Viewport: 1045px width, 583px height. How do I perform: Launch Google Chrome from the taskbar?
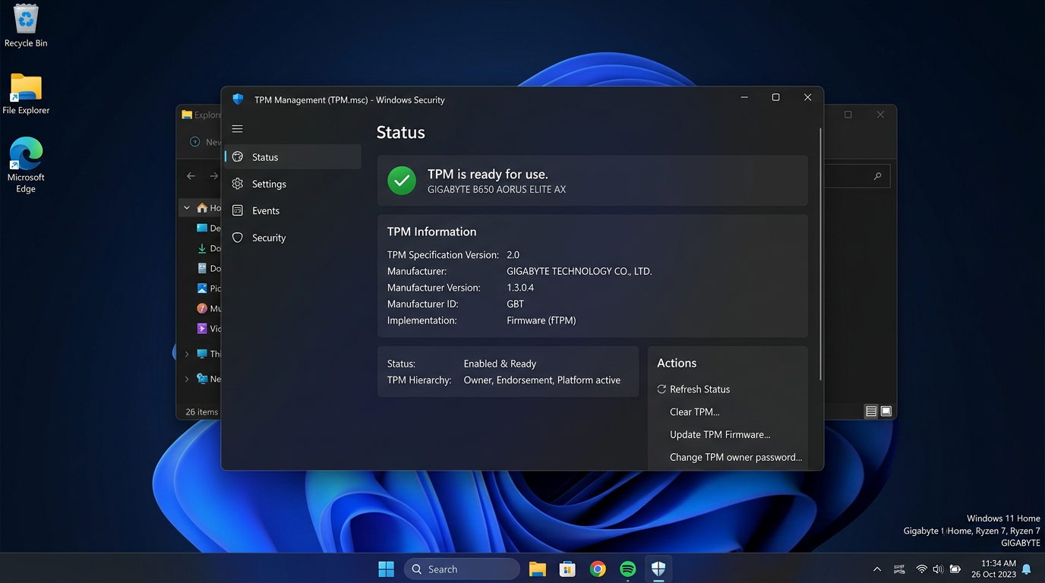pyautogui.click(x=598, y=569)
